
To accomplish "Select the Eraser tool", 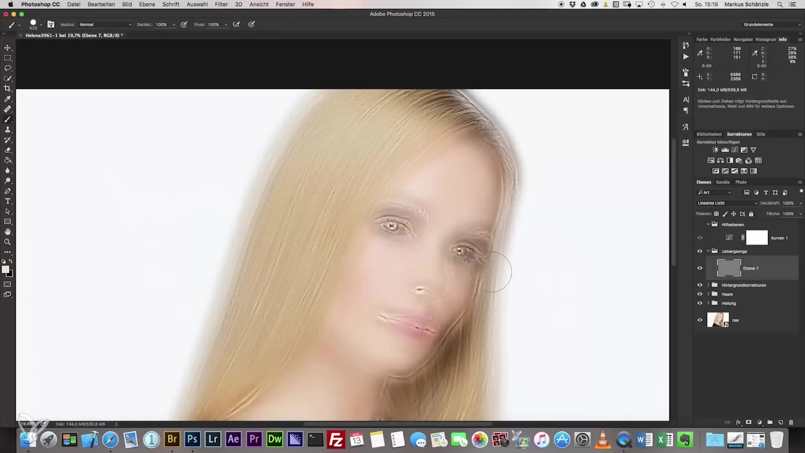I will tap(8, 150).
